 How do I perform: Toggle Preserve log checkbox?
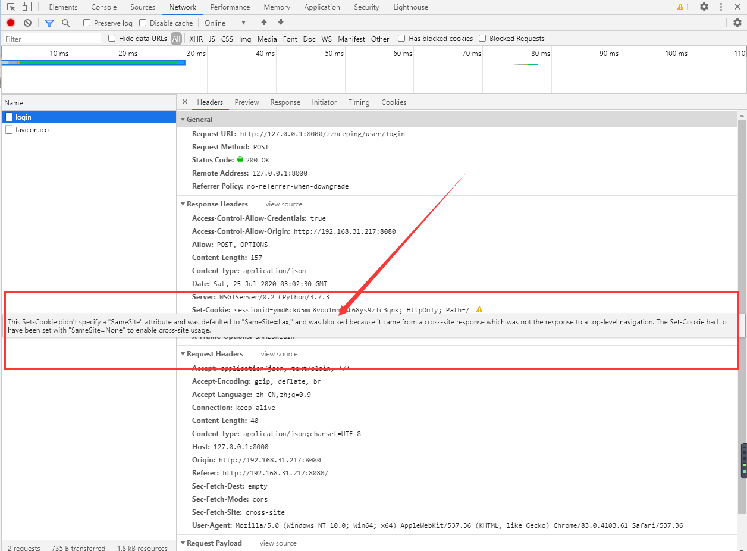[x=87, y=23]
